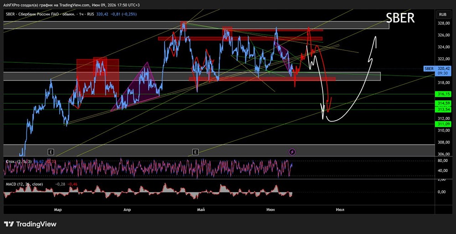Click the Мар label on time axis
Image resolution: width=456 pixels, height=234 pixels.
(x=57, y=209)
